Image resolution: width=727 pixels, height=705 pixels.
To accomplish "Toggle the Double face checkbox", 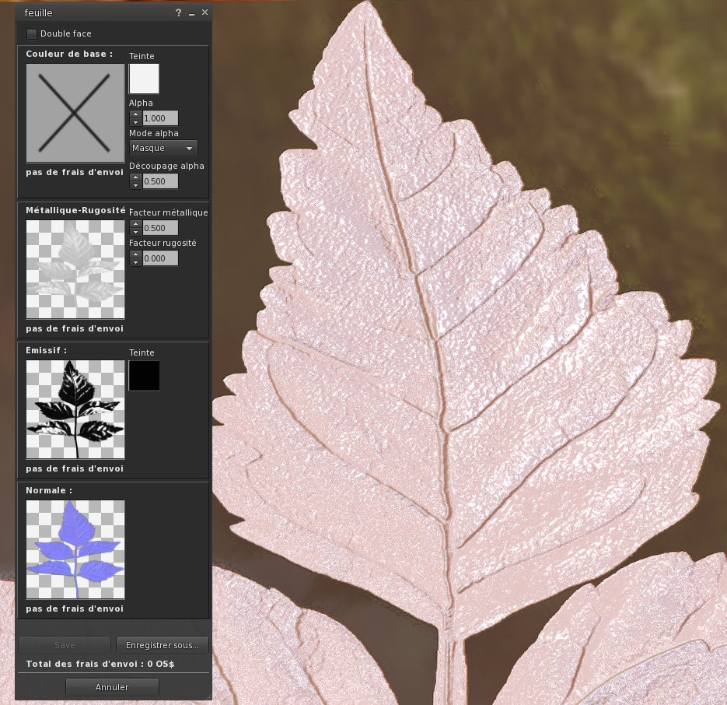I will coord(32,33).
